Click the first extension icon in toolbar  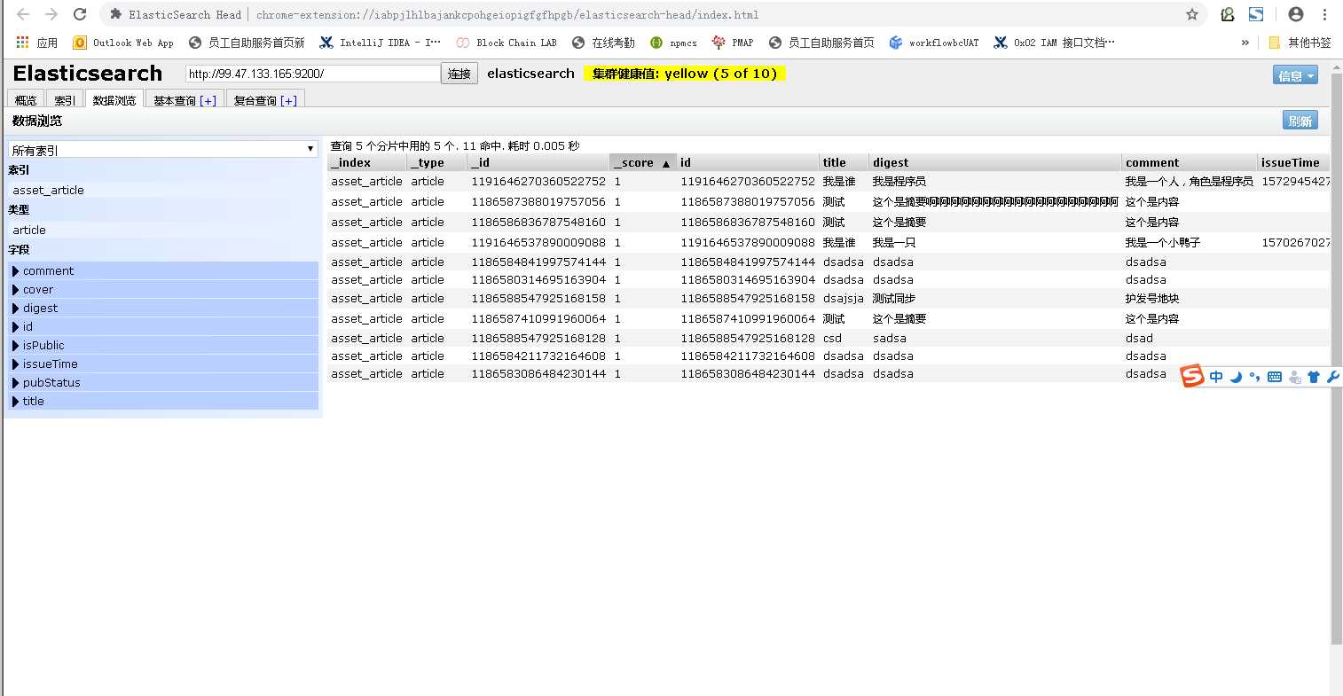(1228, 14)
